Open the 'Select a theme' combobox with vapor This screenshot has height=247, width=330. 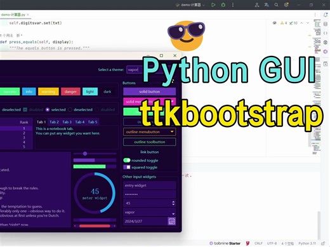tap(151, 70)
